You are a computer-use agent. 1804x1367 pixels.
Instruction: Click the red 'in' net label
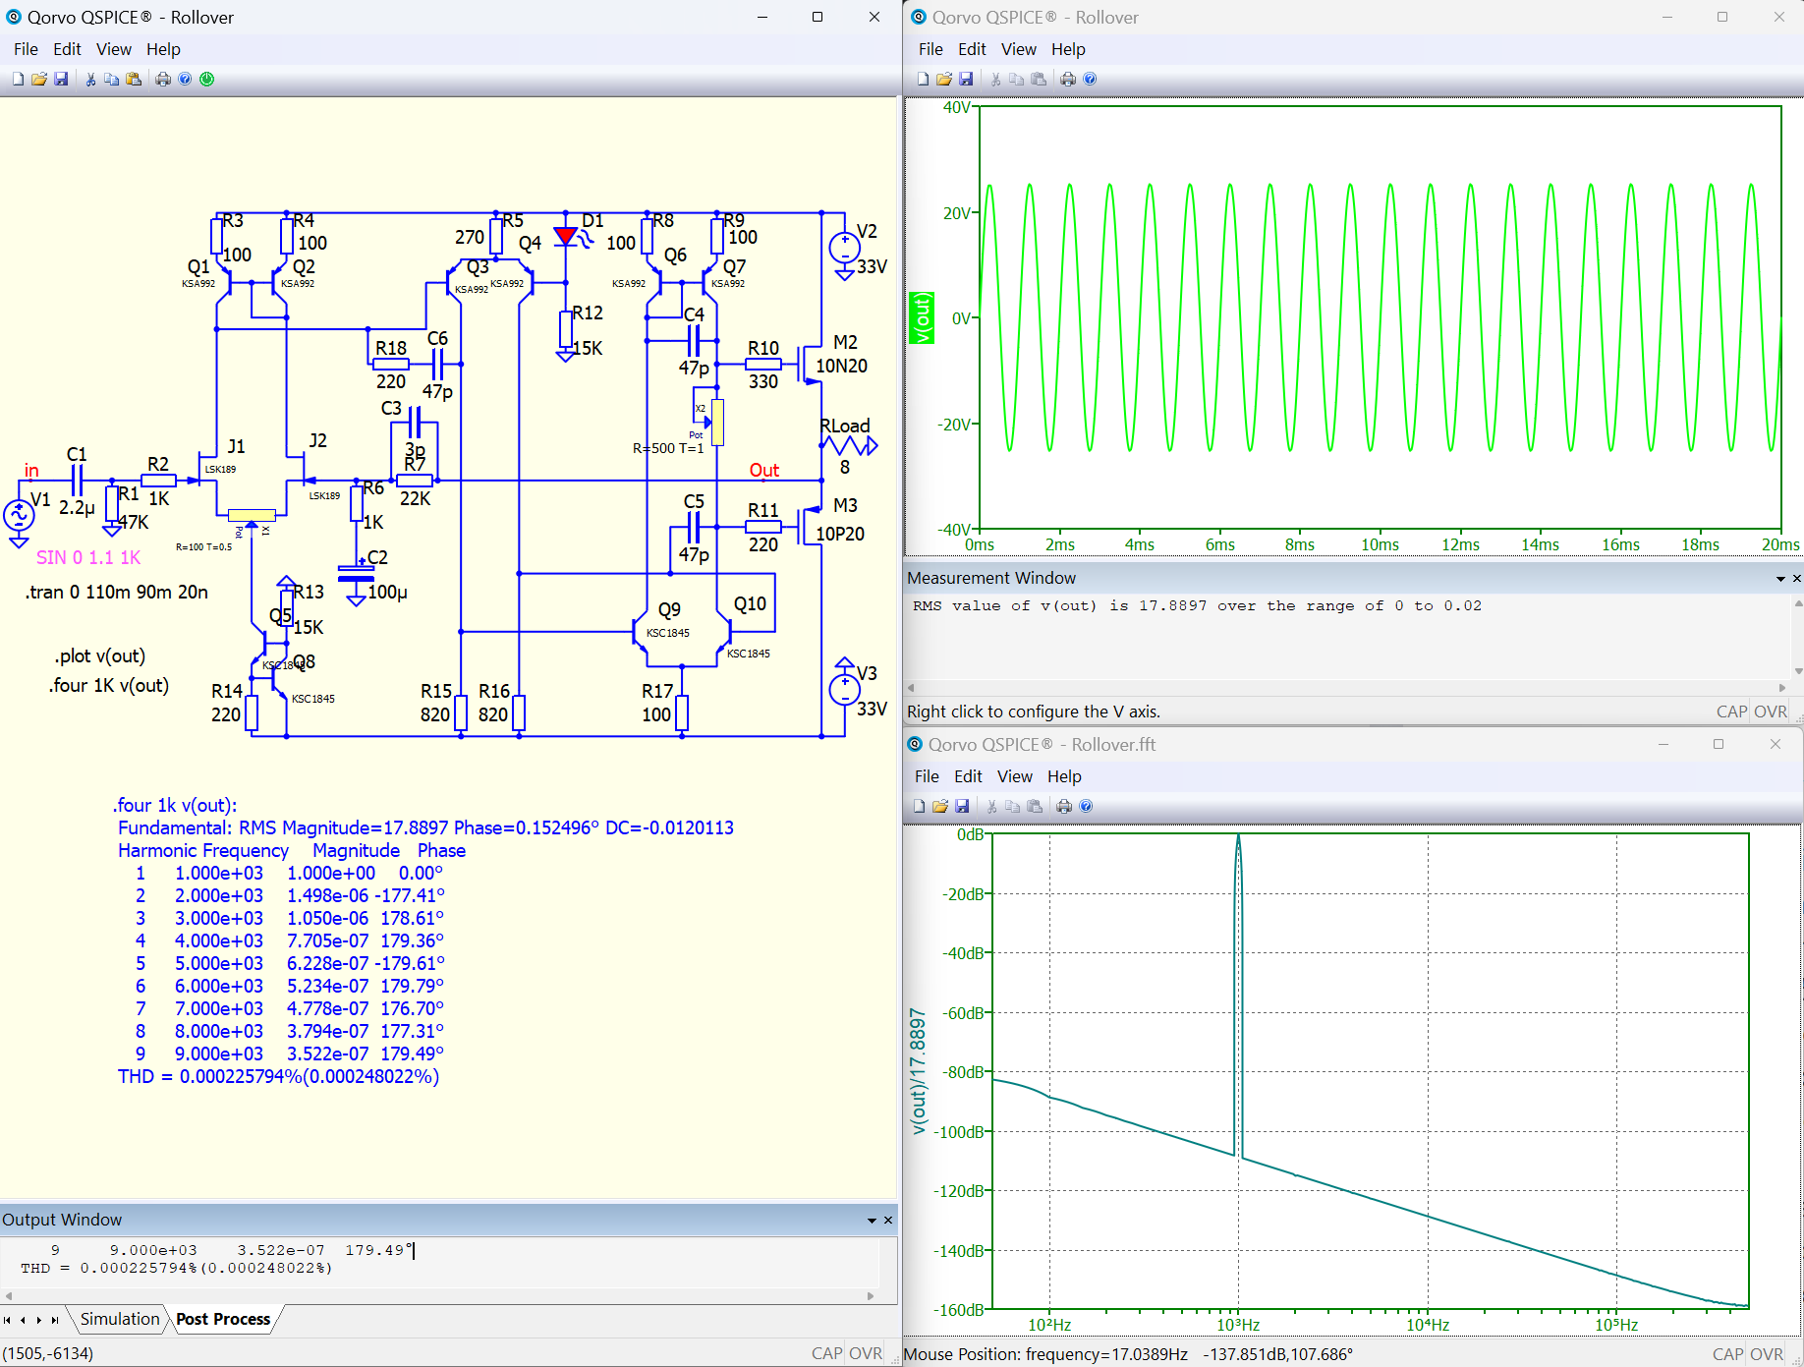tap(31, 471)
